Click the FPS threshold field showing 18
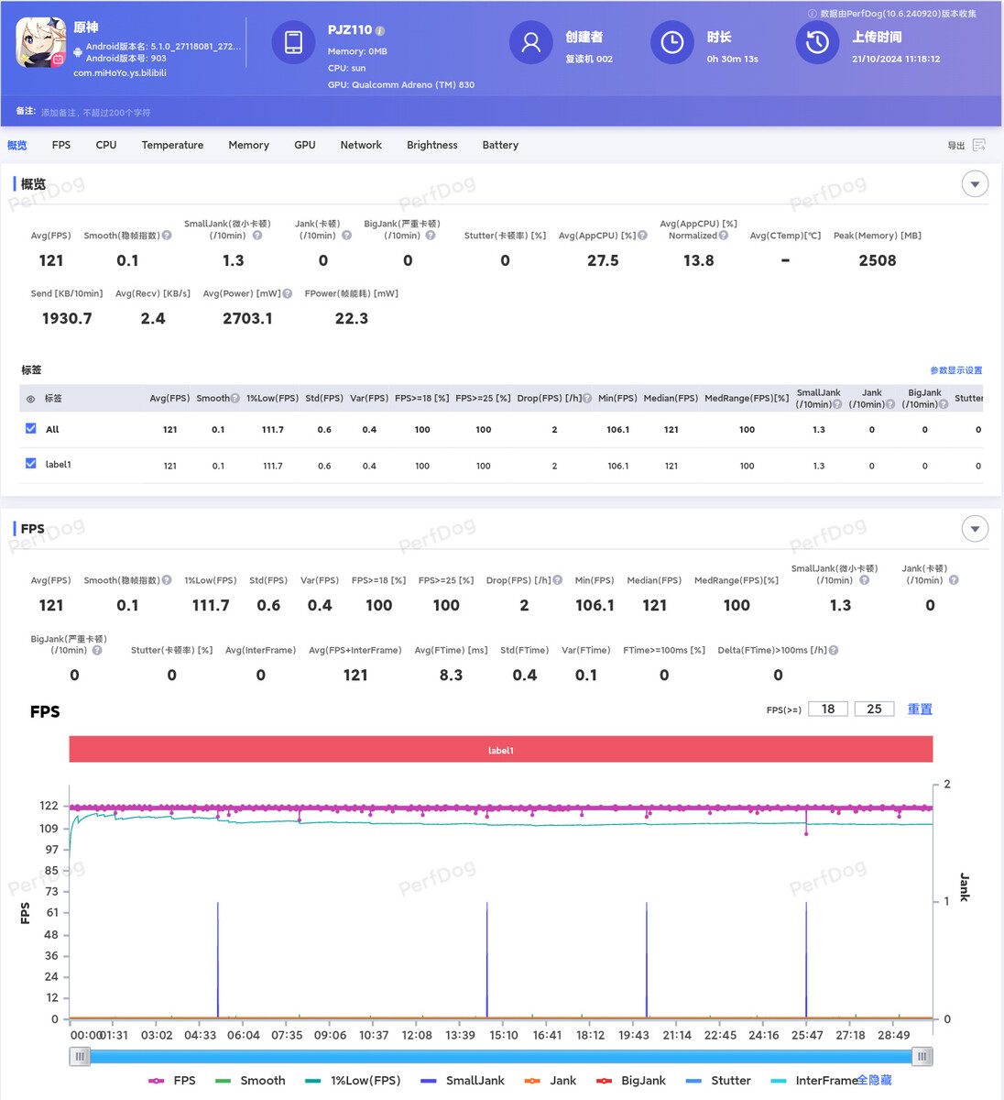 tap(828, 709)
